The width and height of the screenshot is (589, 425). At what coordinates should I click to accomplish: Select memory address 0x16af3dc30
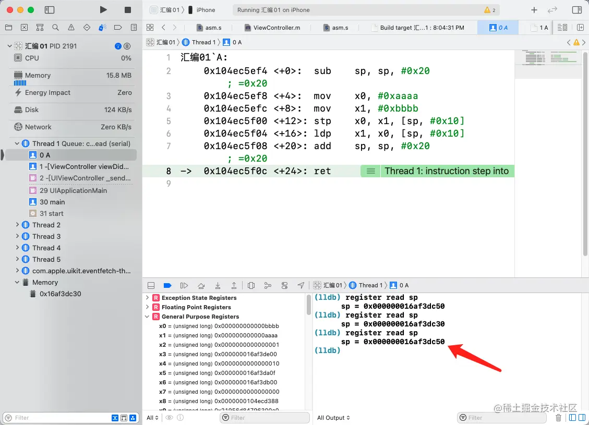tap(55, 294)
